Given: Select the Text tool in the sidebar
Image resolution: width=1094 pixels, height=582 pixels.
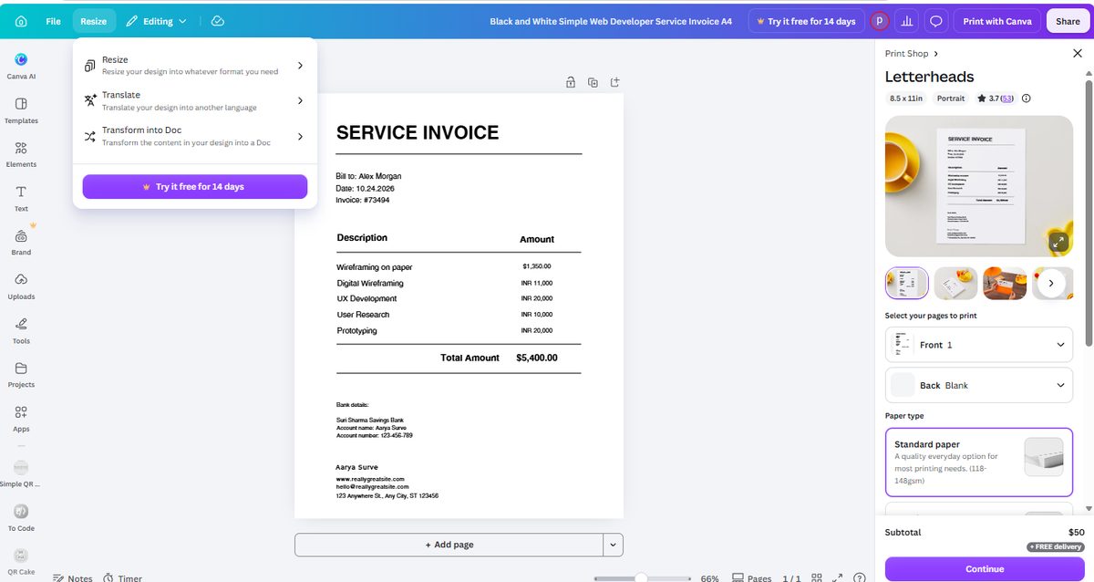Looking at the screenshot, I should pos(21,198).
